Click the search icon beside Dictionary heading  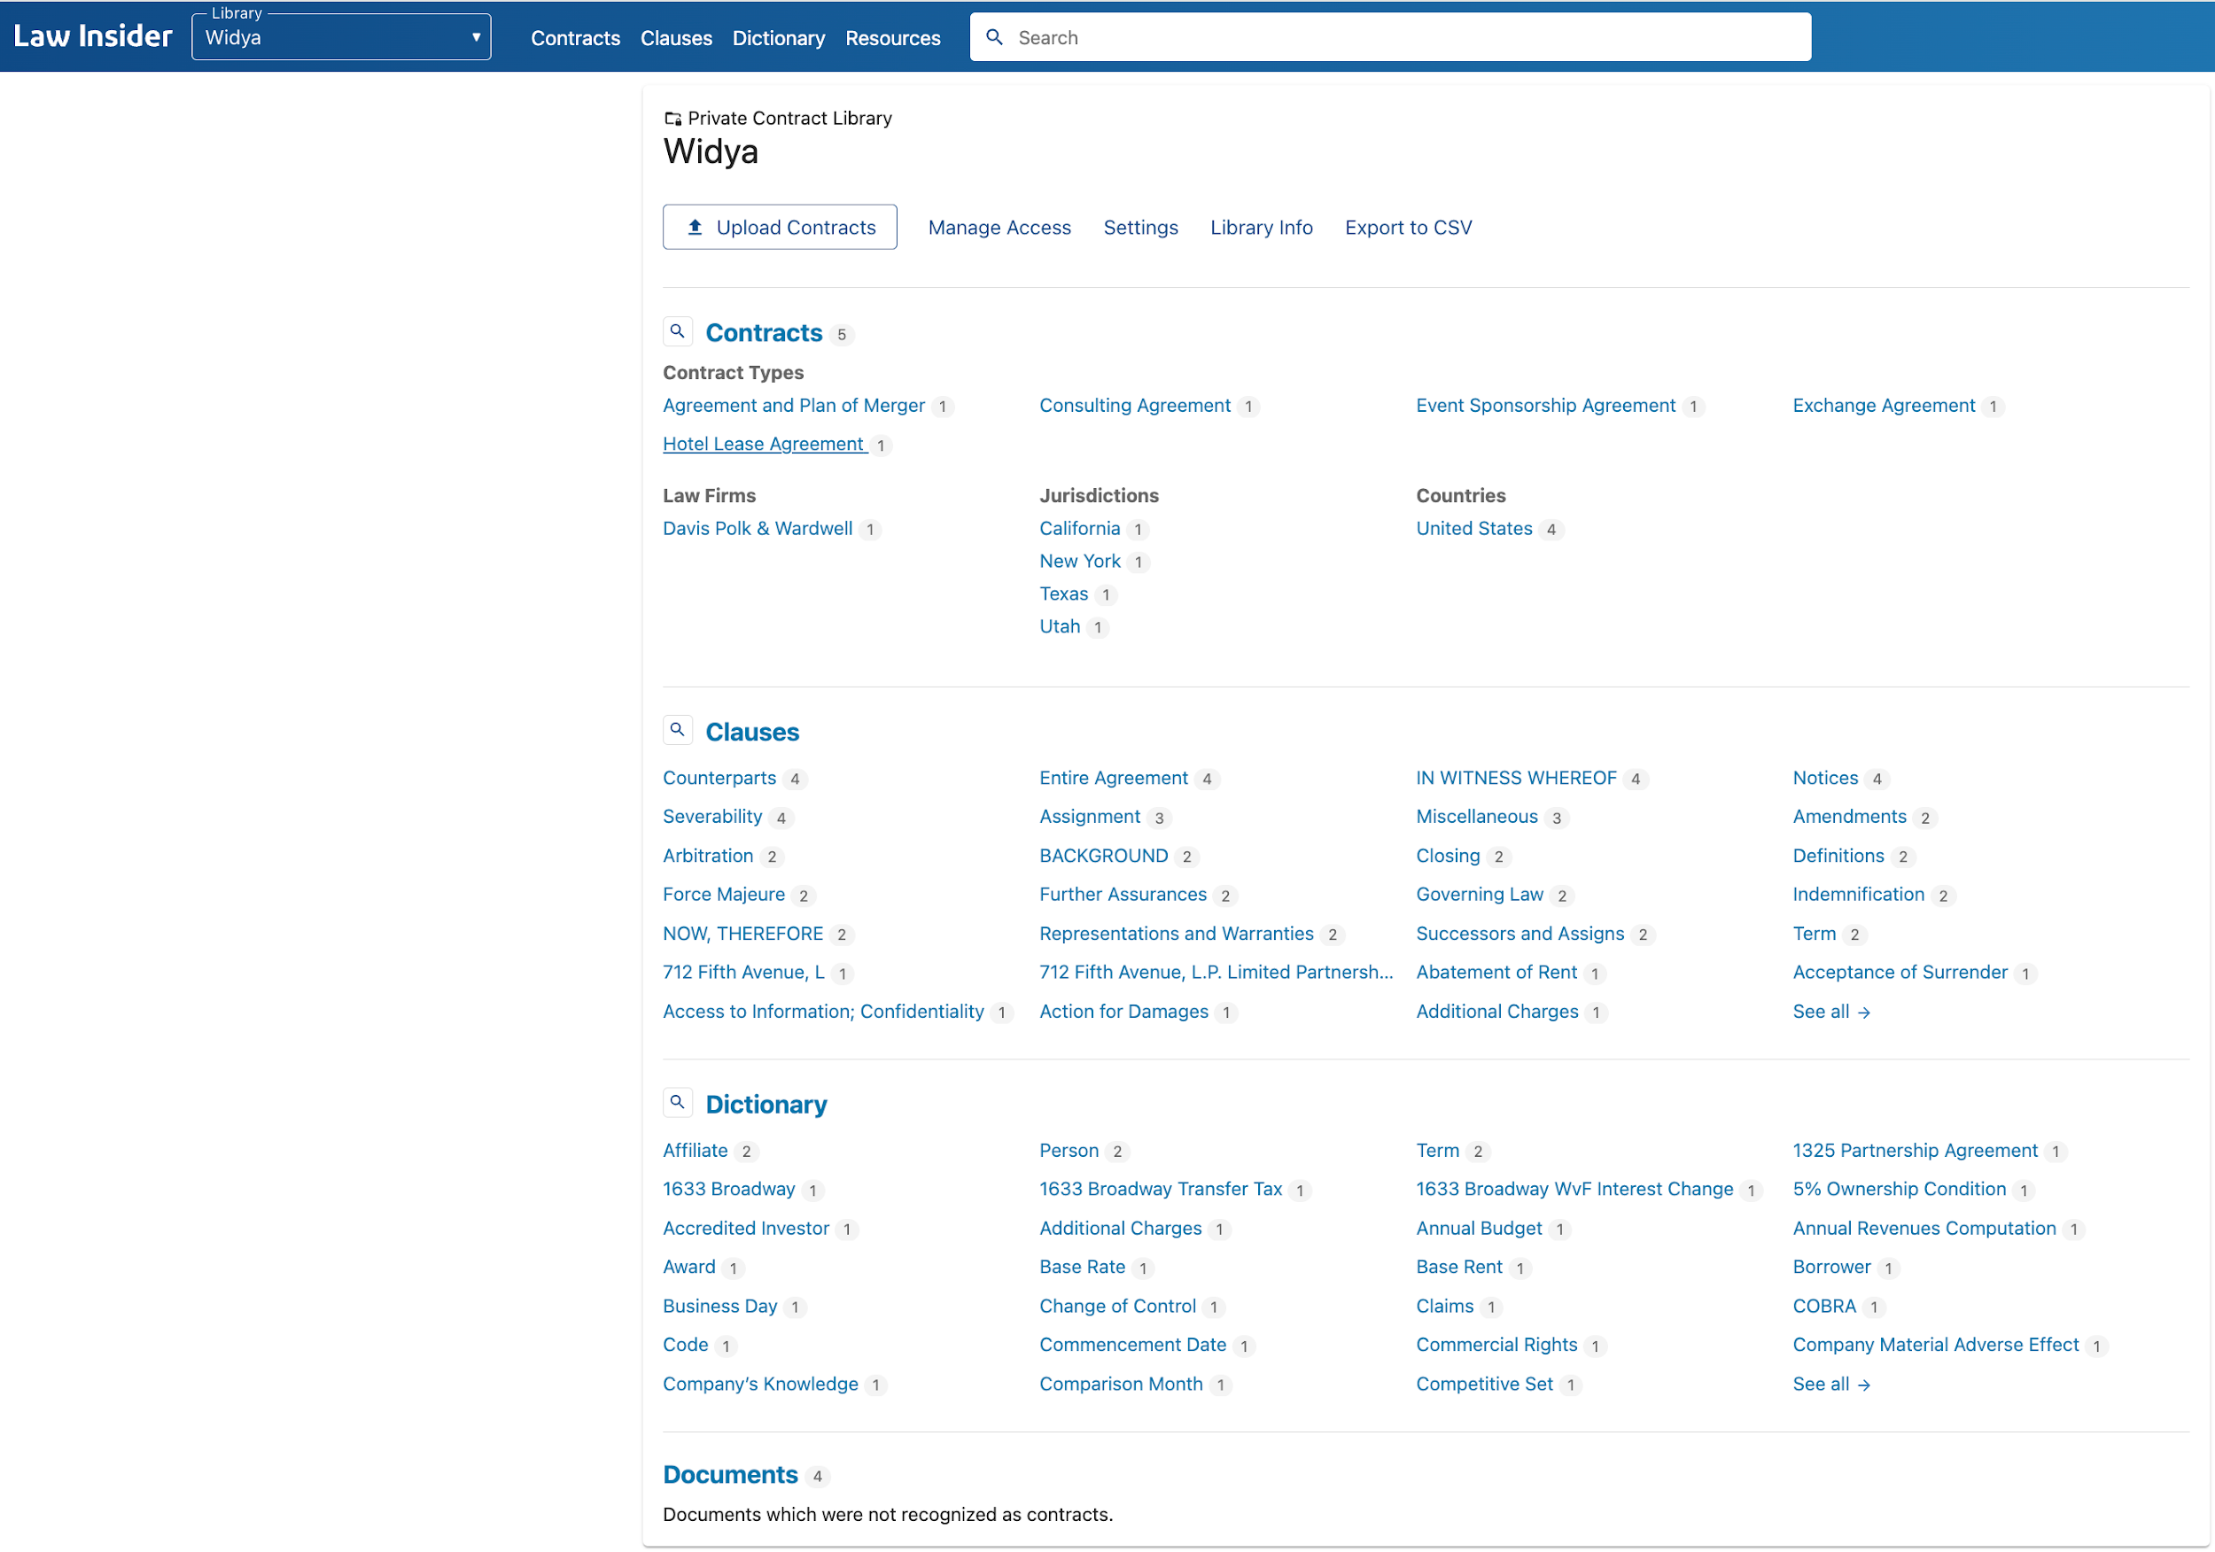pos(677,1103)
